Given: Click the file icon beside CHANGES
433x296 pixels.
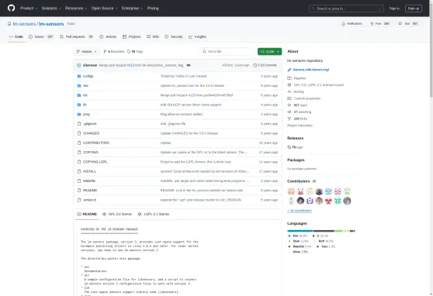Looking at the screenshot, I should [x=79, y=133].
